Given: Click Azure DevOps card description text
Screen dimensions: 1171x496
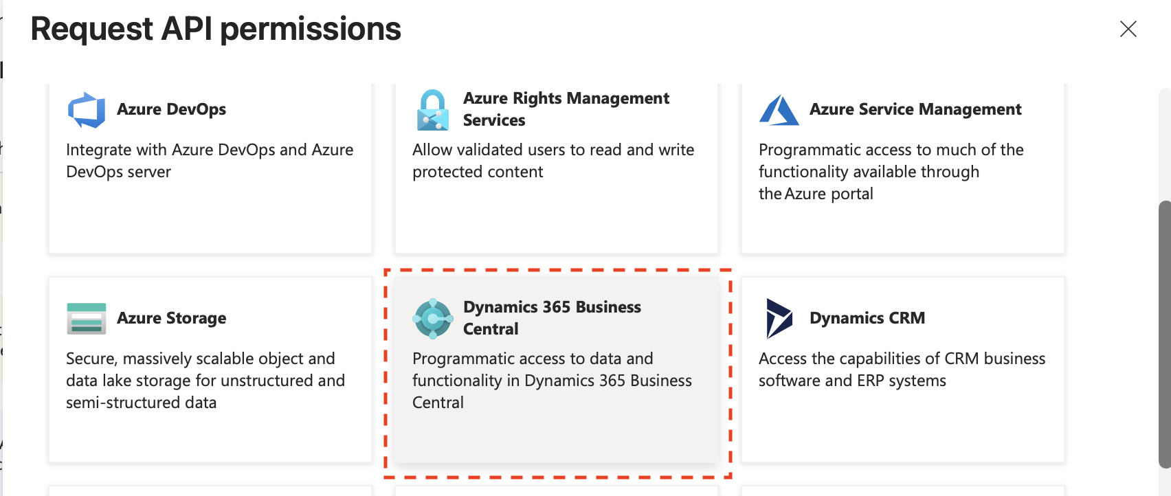Looking at the screenshot, I should (210, 161).
